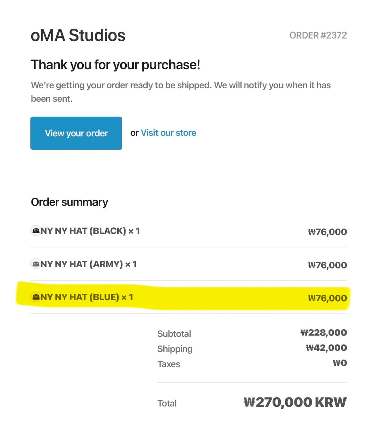Click the Shipping label in the totals
This screenshot has width=377, height=433.
[x=175, y=349]
